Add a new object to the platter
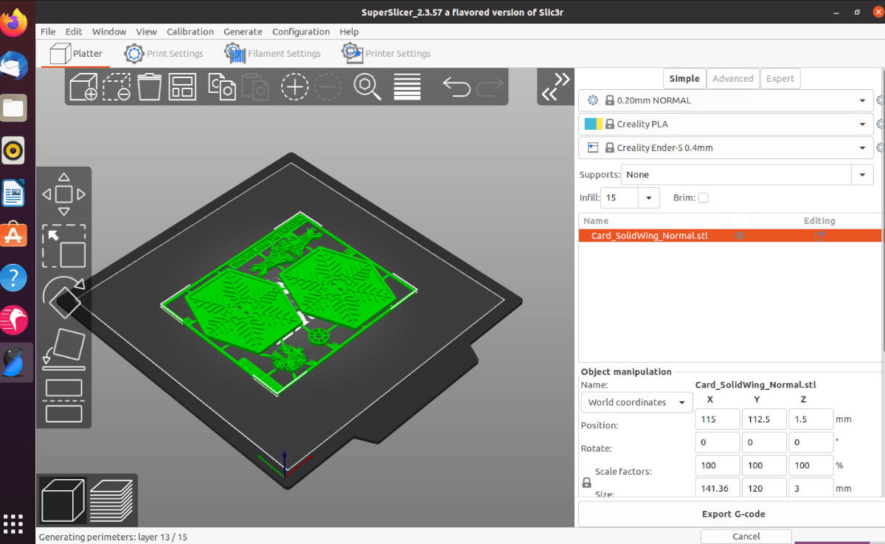 click(x=83, y=86)
